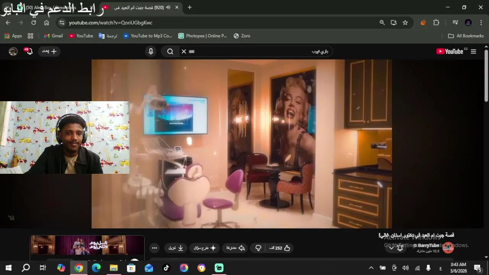Click the Ask طرح سؤال button
Screen dimensions: 489x275
click(204, 248)
